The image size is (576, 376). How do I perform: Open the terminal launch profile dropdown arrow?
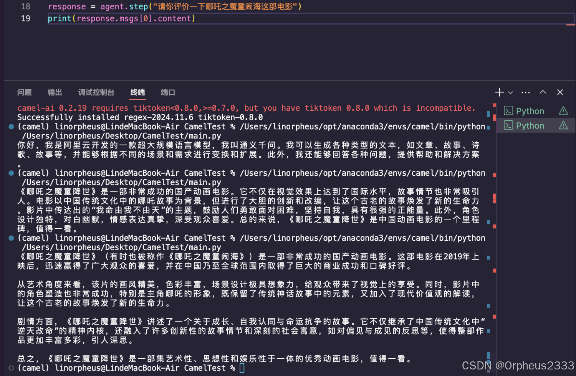click(511, 92)
